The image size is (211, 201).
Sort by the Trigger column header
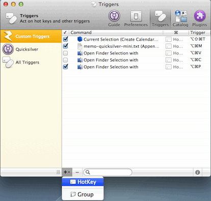pyautogui.click(x=199, y=33)
